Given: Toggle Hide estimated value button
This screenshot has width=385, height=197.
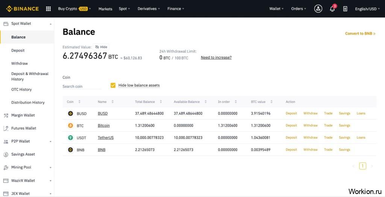Looking at the screenshot, I should click(101, 47).
